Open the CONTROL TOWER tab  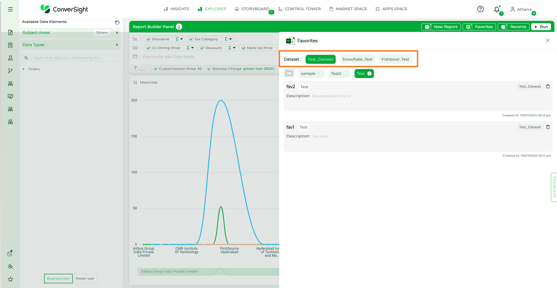click(x=299, y=9)
